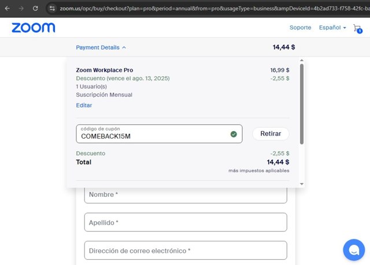Click the scroll-up arrow in the order summary

pyautogui.click(x=301, y=60)
